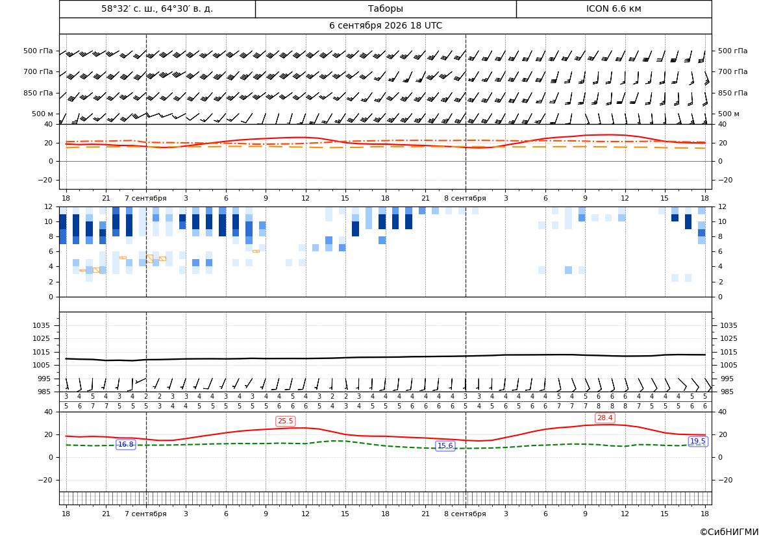Click the blue 19.5 temperature label
Screen dimensions: 759x537
point(697,441)
